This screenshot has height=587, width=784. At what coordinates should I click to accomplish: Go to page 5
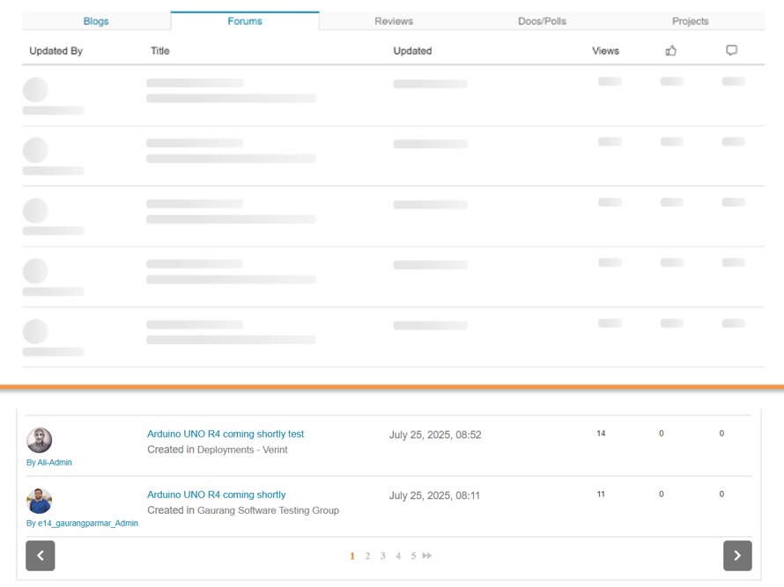pos(413,555)
